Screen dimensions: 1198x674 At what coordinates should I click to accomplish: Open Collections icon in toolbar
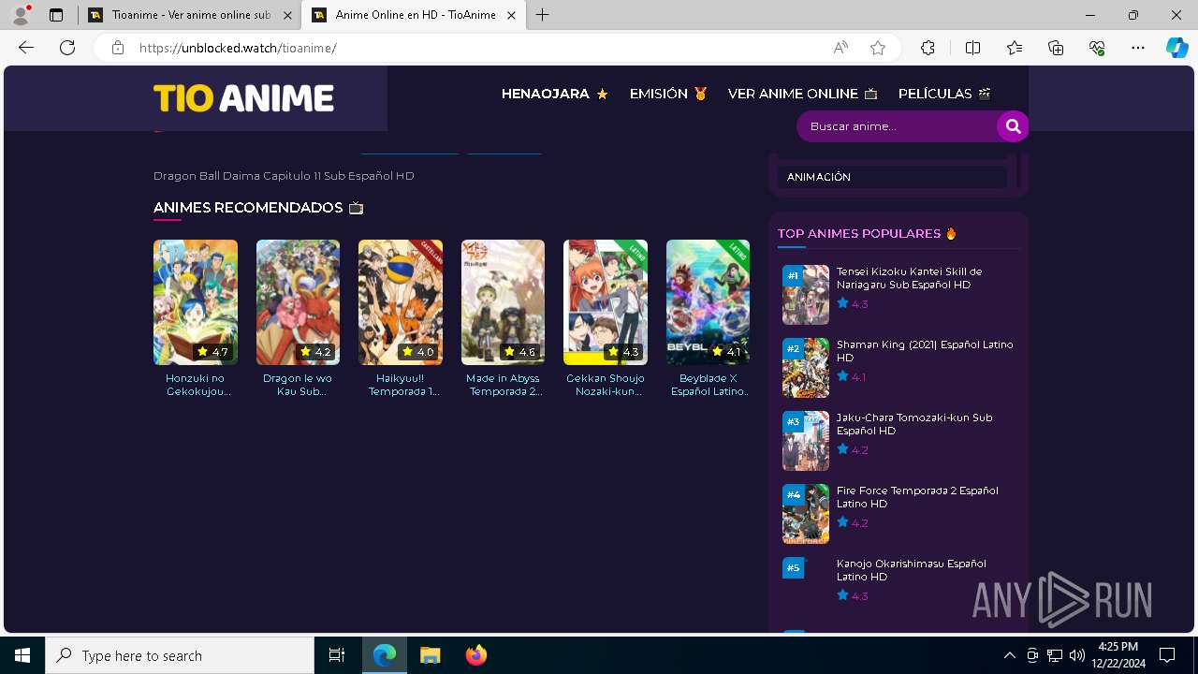(1056, 48)
